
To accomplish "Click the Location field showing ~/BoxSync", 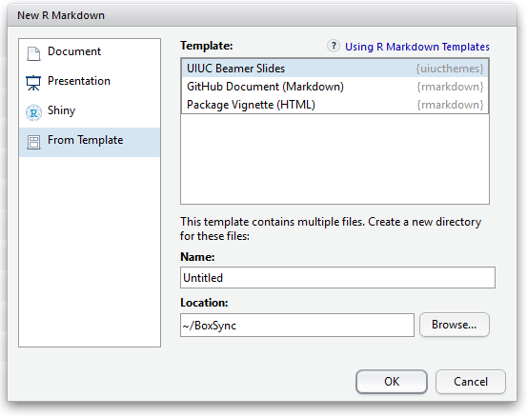I will [297, 325].
